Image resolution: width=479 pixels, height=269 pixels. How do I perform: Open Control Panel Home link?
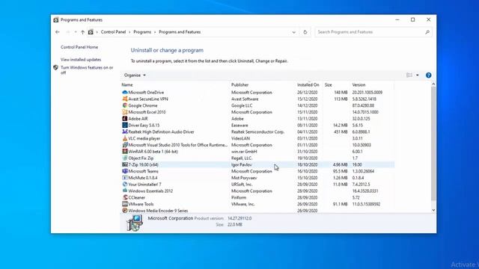click(79, 47)
